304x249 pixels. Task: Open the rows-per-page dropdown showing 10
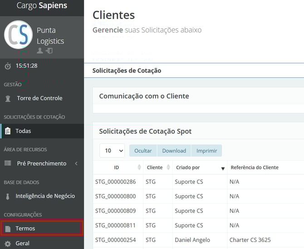[x=112, y=151]
